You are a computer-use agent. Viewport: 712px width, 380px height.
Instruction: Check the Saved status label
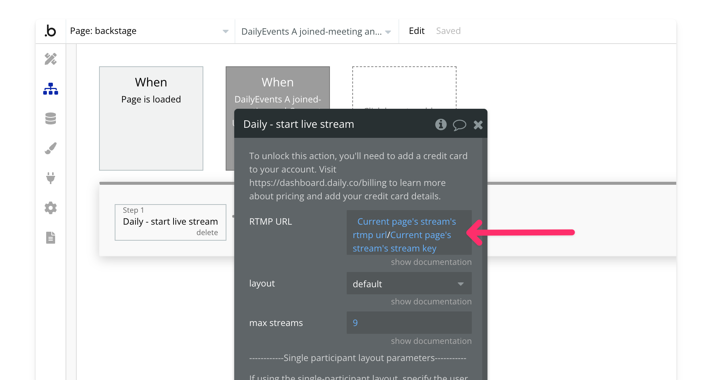(448, 31)
